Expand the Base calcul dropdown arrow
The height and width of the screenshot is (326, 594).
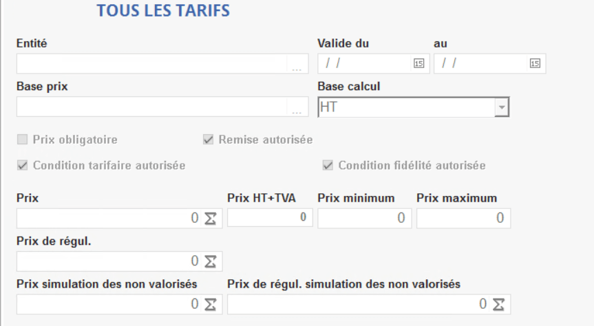502,107
